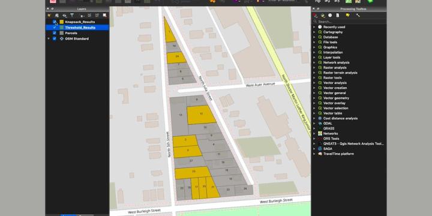Screen dimensions: 432x216
Task: Open Processing Options wrench icon
Action: pos(358,16)
